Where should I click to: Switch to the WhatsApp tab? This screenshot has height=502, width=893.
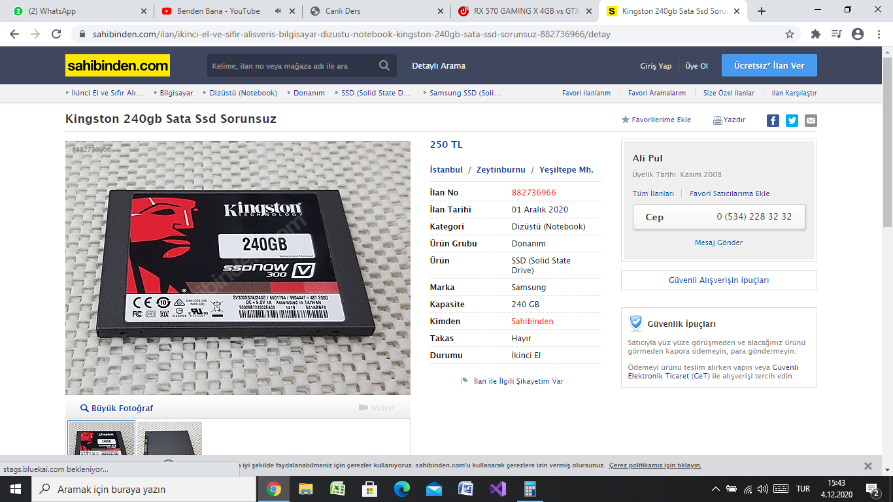point(78,11)
